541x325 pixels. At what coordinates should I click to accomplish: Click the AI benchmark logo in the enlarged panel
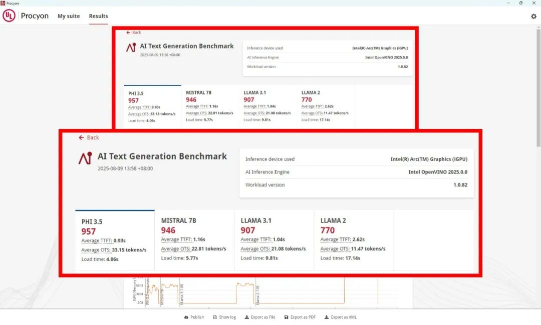85,158
